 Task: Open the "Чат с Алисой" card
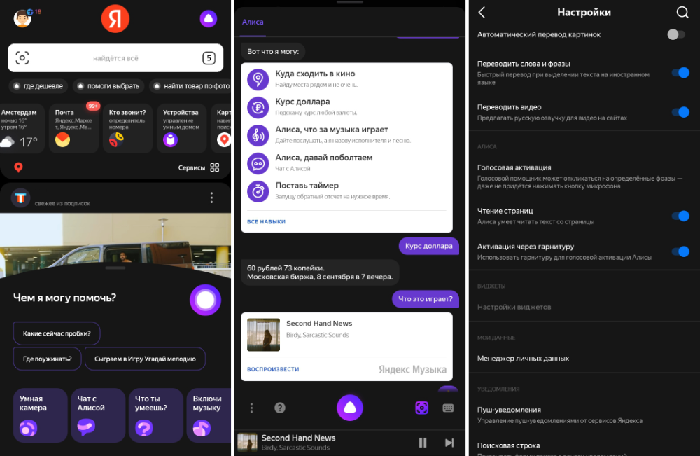(x=98, y=415)
